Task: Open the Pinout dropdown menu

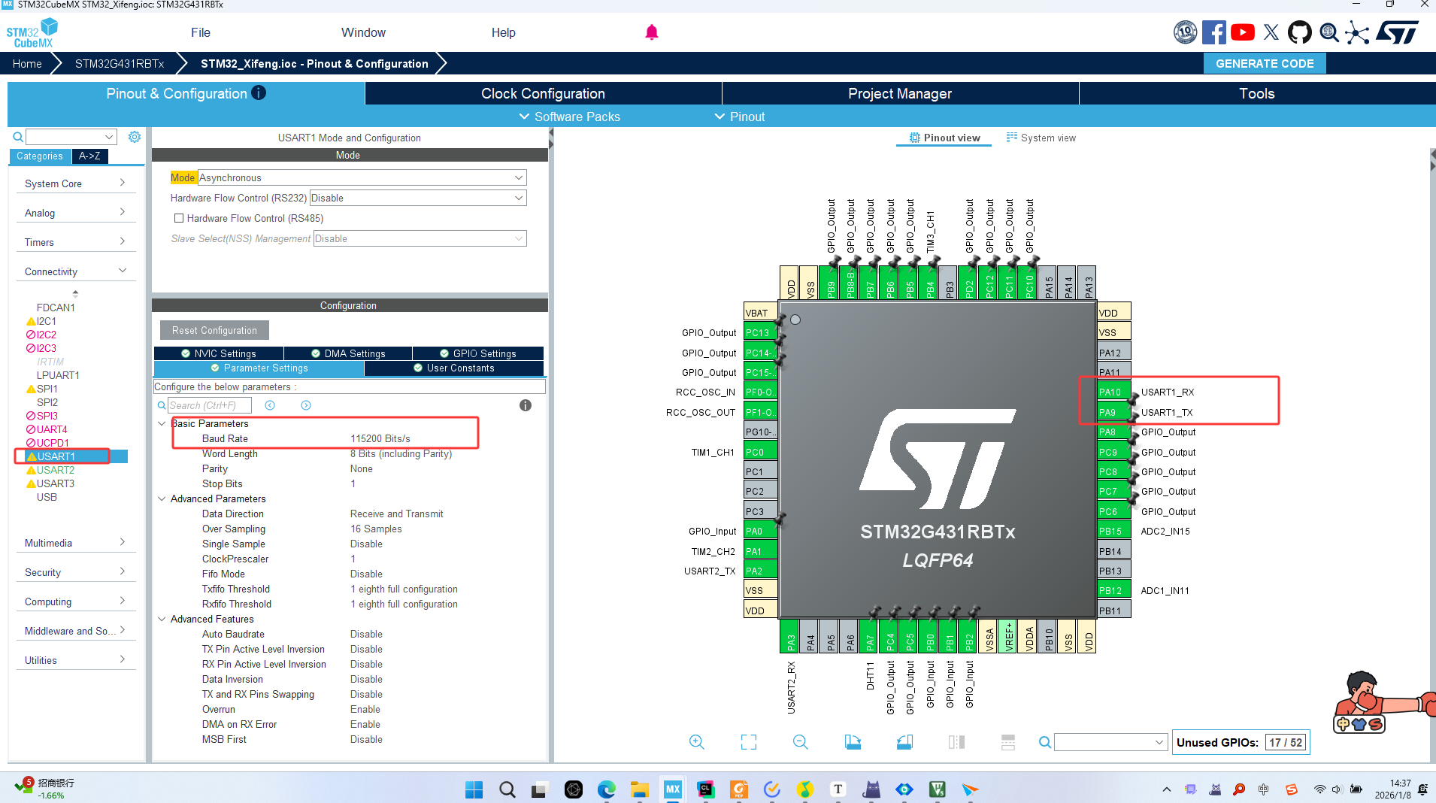Action: click(739, 117)
